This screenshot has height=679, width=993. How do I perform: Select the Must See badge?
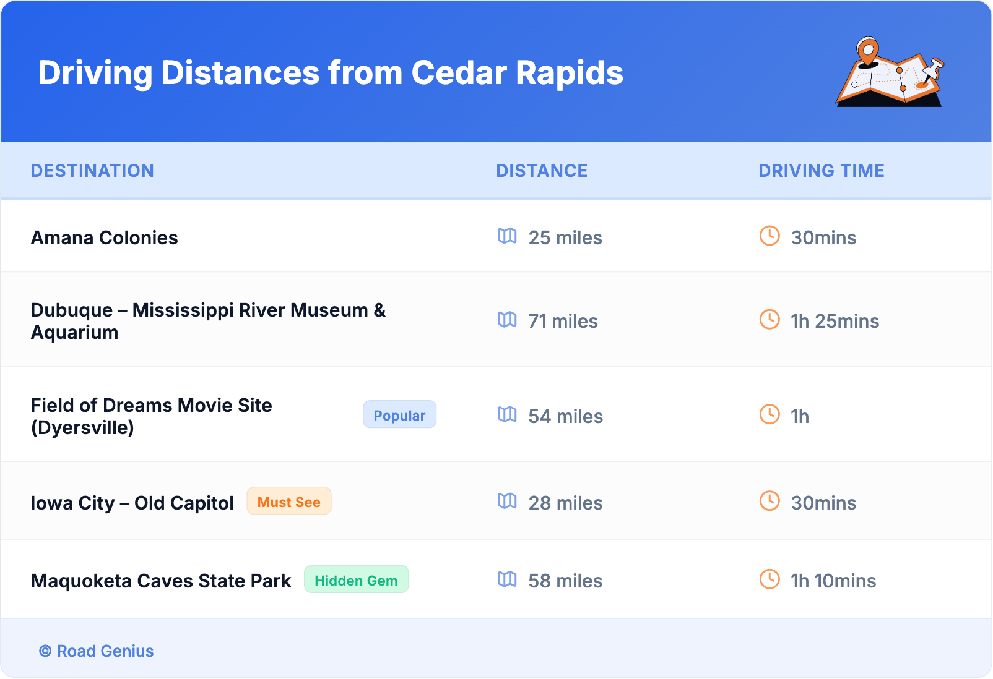pyautogui.click(x=289, y=502)
